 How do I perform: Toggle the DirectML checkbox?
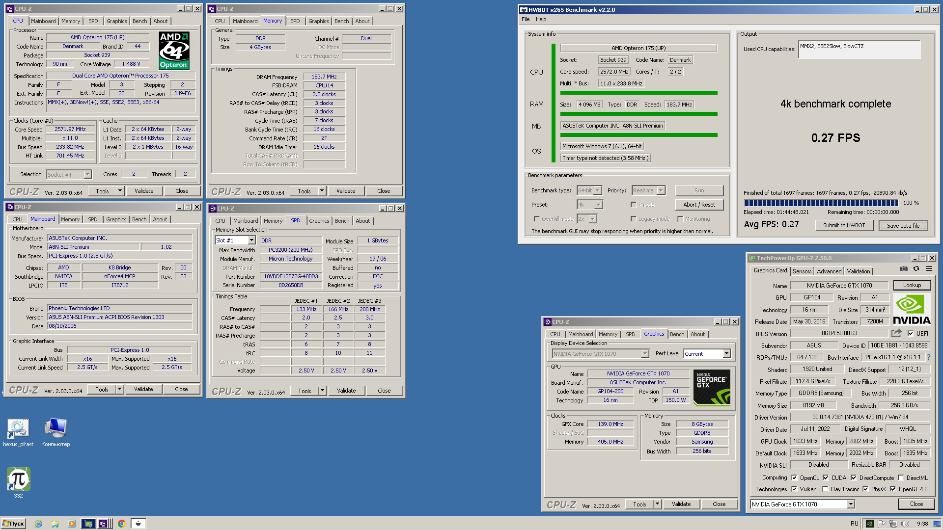coord(901,477)
